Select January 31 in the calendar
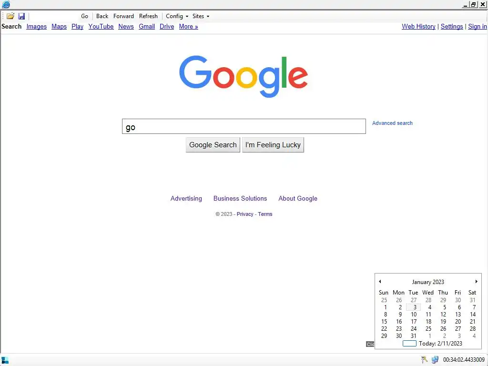This screenshot has height=366, width=488. coord(414,336)
